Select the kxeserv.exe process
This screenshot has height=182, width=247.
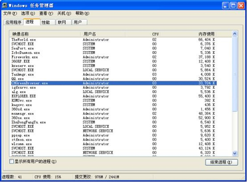(x=113, y=66)
